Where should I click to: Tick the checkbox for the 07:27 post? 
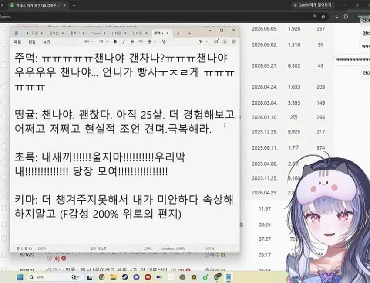click(x=4, y=239)
